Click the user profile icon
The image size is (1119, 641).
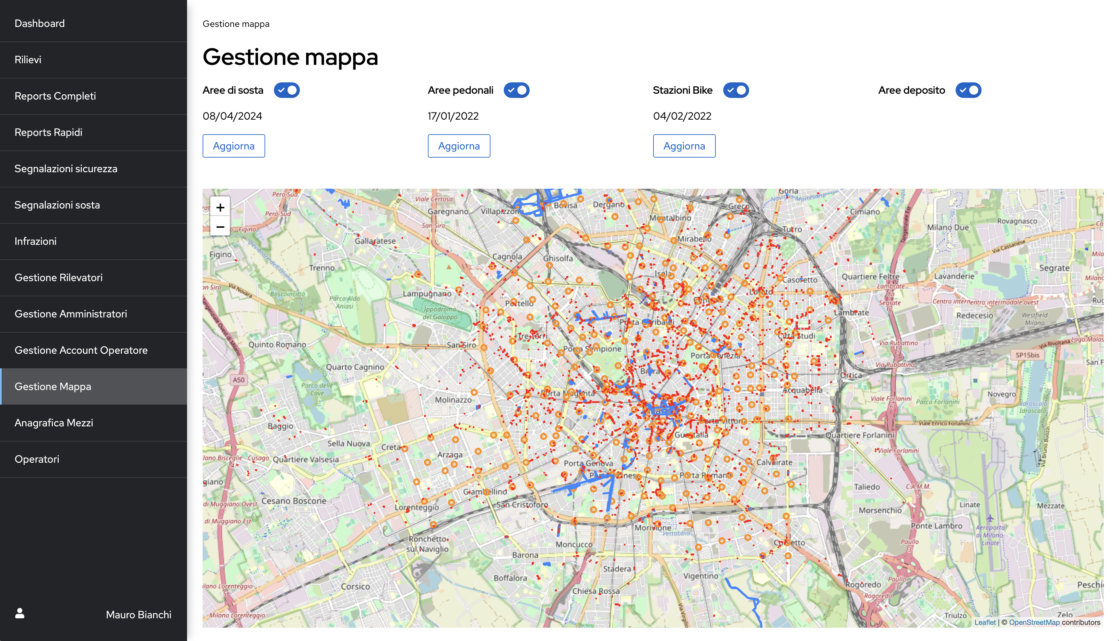(x=20, y=613)
